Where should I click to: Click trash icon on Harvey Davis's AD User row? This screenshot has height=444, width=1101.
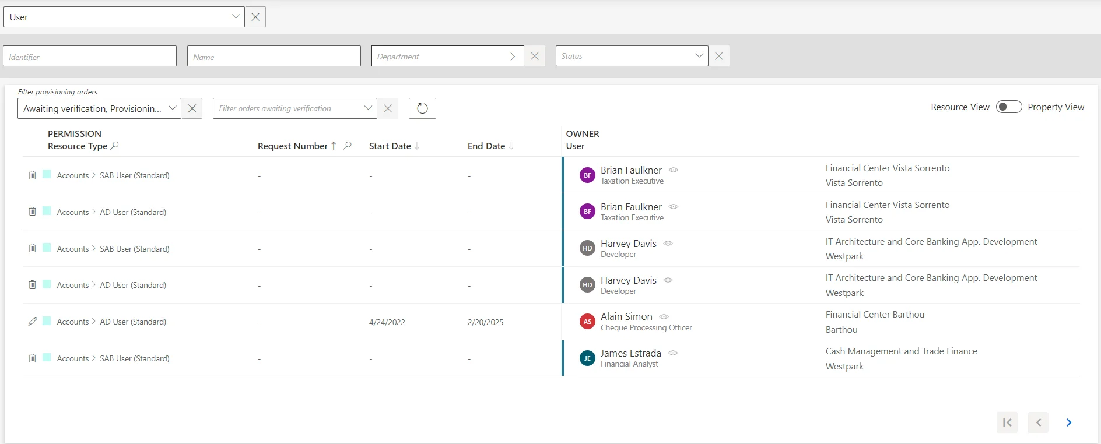coord(33,285)
